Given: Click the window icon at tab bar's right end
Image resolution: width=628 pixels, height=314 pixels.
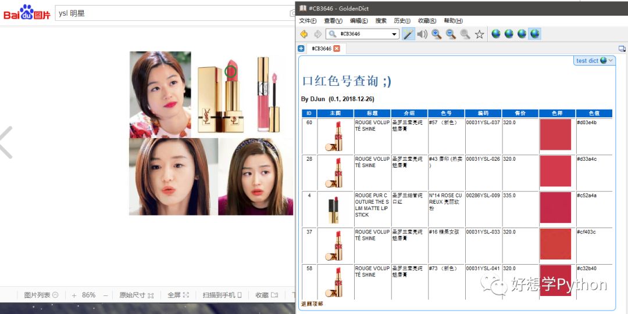Looking at the screenshot, I should click(x=622, y=49).
